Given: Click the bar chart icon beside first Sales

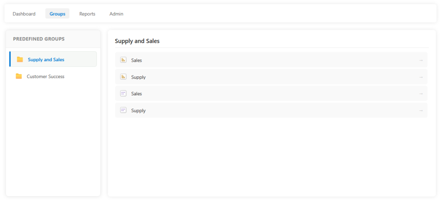Looking at the screenshot, I should click(x=123, y=60).
